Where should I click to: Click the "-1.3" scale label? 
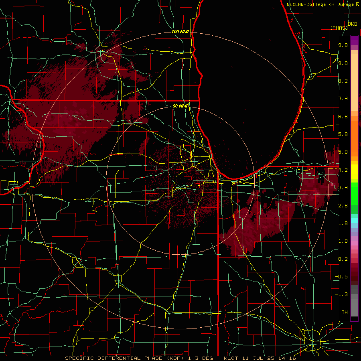point(341,294)
